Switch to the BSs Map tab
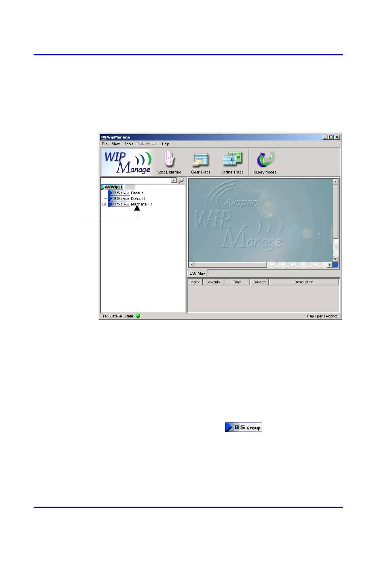Image resolution: width=376 pixels, height=562 pixels. pos(197,273)
